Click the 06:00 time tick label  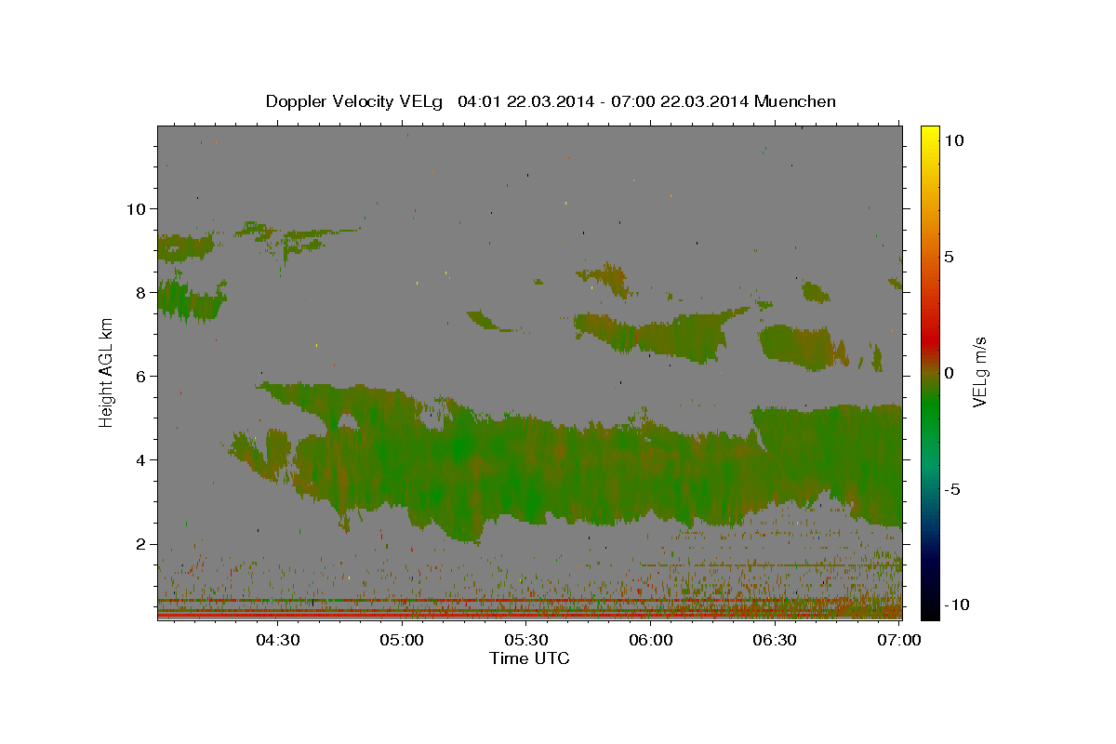pos(651,640)
